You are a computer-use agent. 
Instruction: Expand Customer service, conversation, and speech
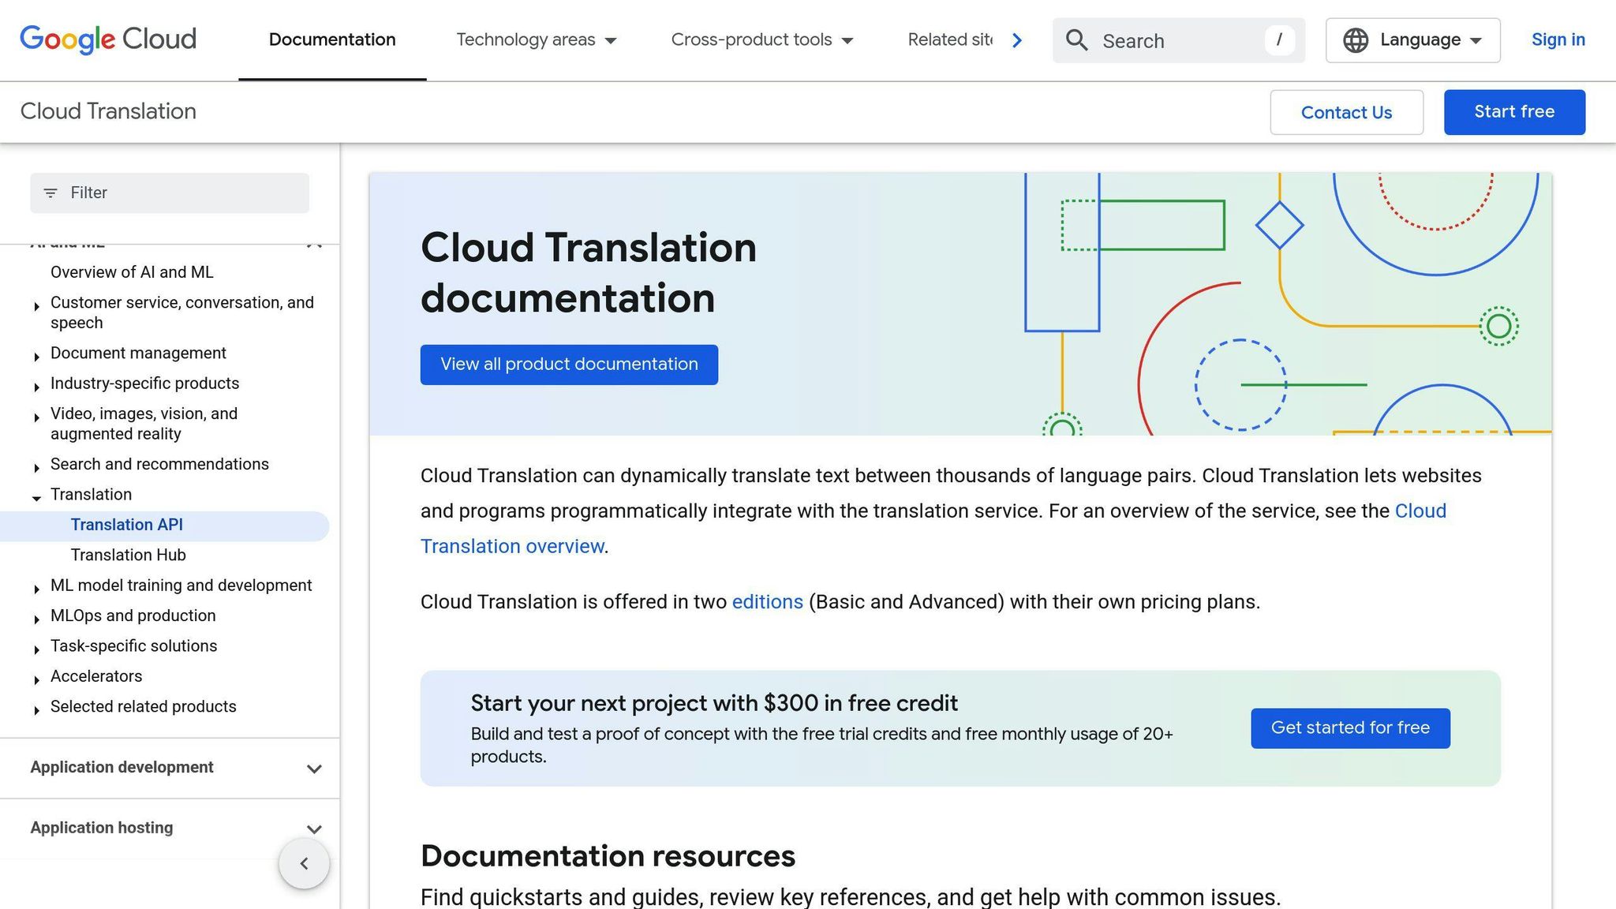coord(36,306)
